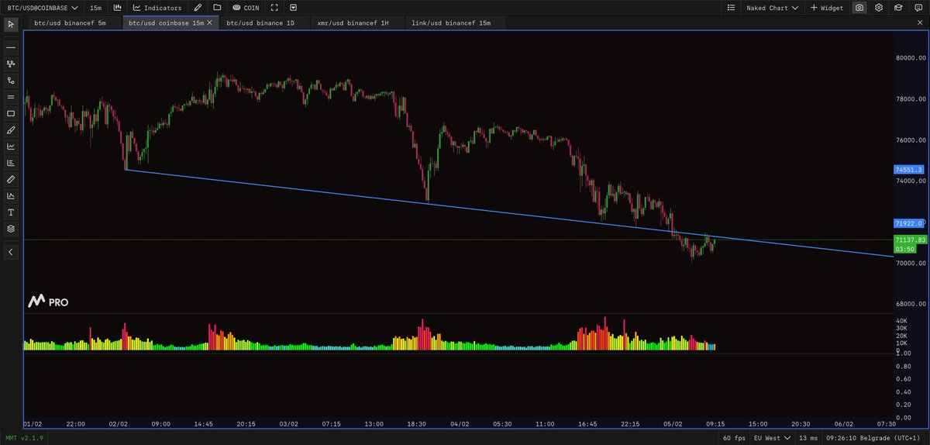Click the 74551.3 blue price label
930x445 pixels.
tap(908, 169)
